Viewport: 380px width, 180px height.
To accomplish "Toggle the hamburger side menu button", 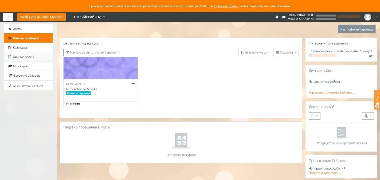I will [8, 17].
